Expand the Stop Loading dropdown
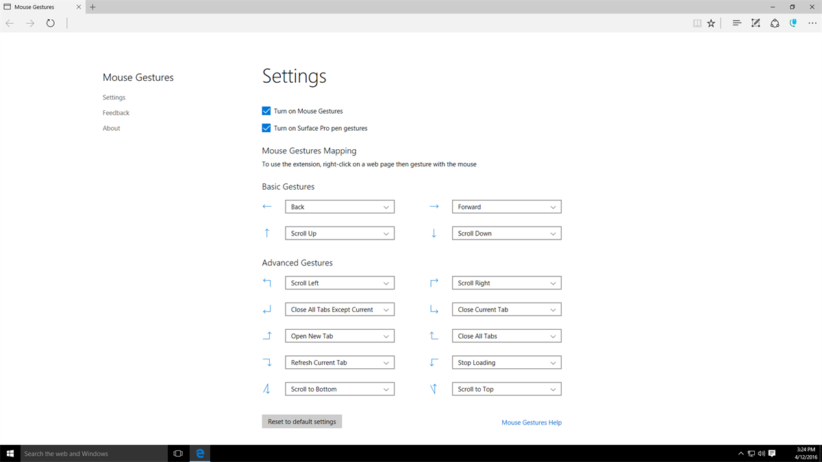This screenshot has height=462, width=822. point(507,363)
